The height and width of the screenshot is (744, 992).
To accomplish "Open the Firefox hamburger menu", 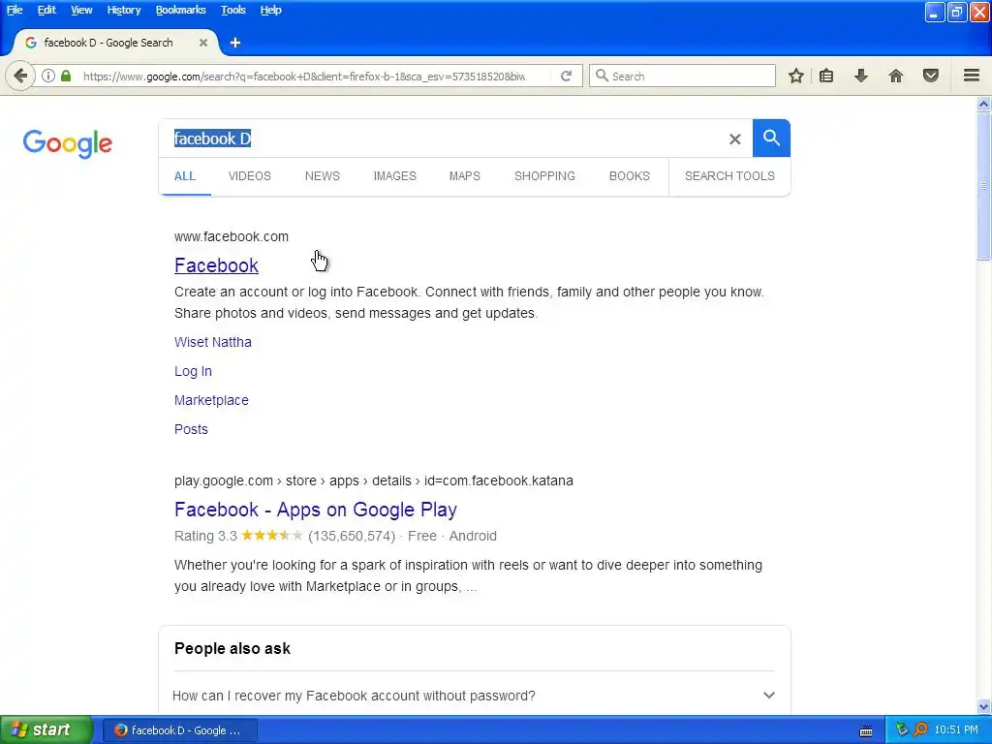I will pos(972,76).
